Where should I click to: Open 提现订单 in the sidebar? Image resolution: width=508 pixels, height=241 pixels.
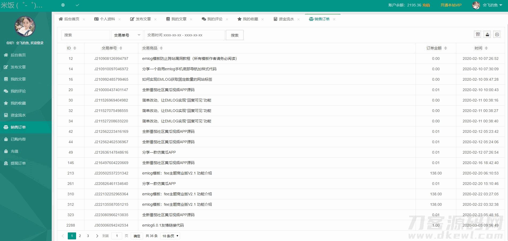pyautogui.click(x=18, y=163)
